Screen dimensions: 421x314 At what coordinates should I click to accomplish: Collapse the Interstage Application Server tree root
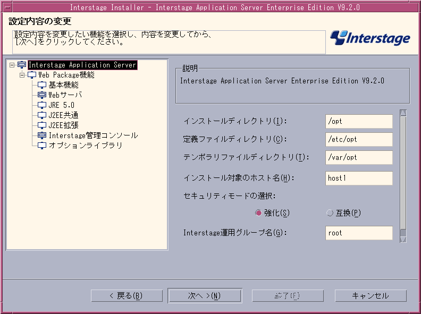click(x=12, y=65)
